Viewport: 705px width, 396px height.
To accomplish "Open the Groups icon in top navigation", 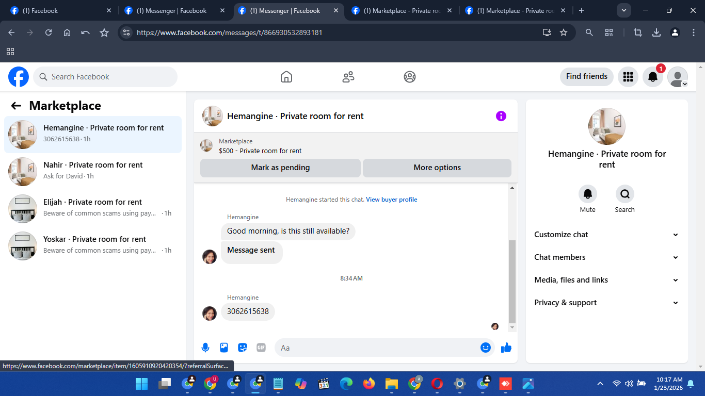I will tap(410, 77).
